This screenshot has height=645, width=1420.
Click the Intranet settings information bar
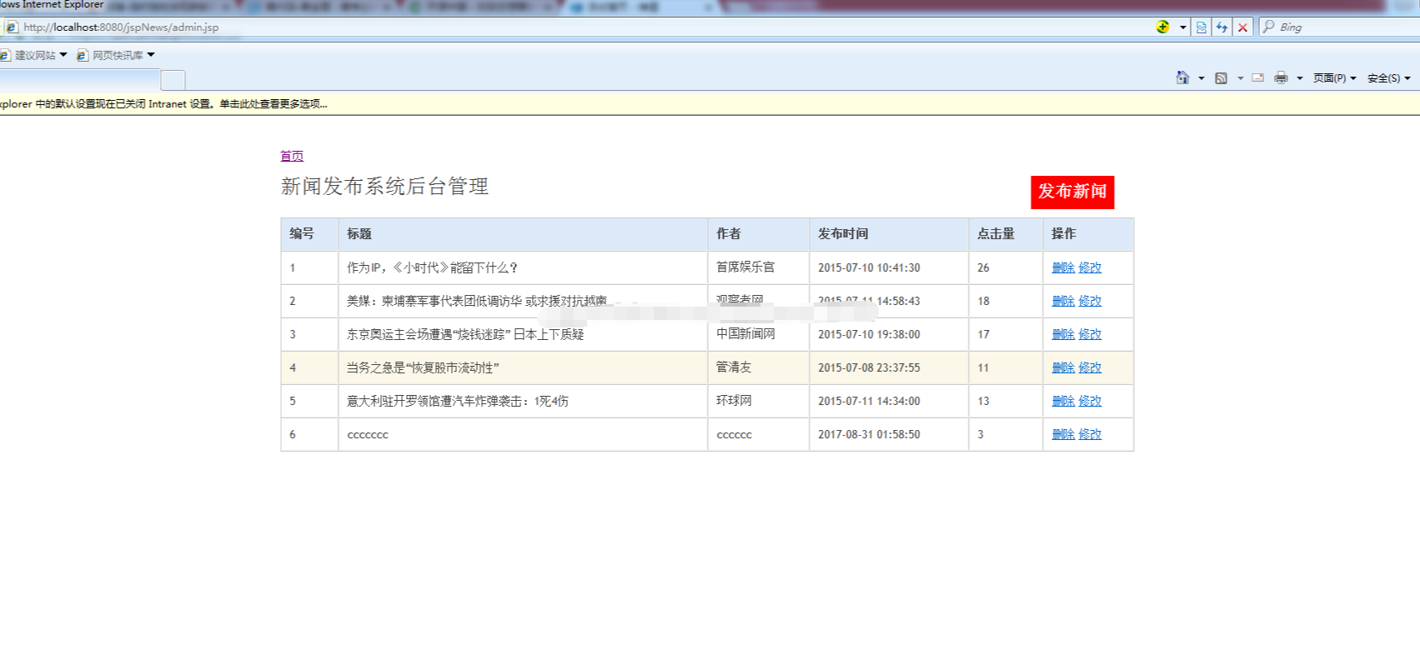coord(710,104)
